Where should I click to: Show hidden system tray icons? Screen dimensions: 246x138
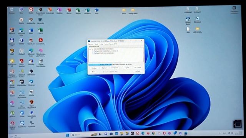pos(219,133)
